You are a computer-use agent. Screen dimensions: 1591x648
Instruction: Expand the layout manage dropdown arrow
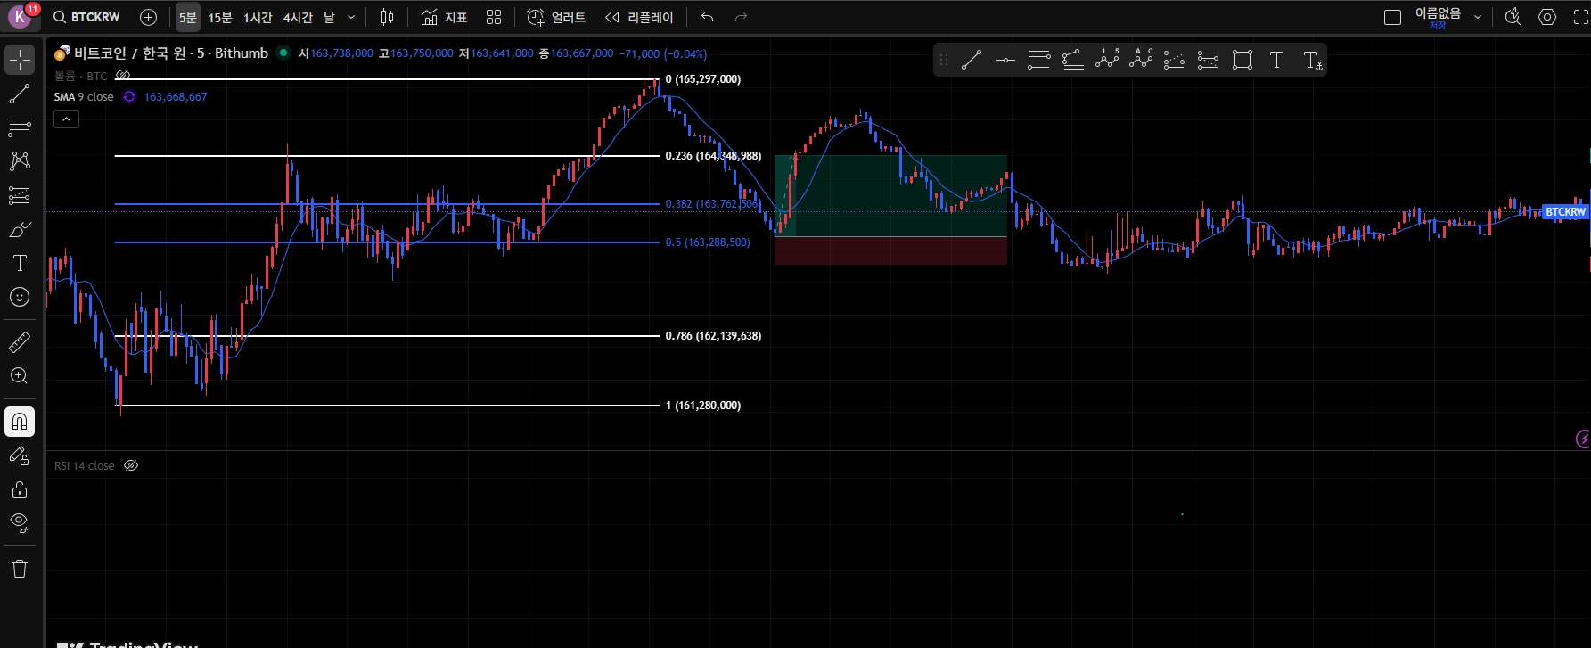(x=1478, y=17)
